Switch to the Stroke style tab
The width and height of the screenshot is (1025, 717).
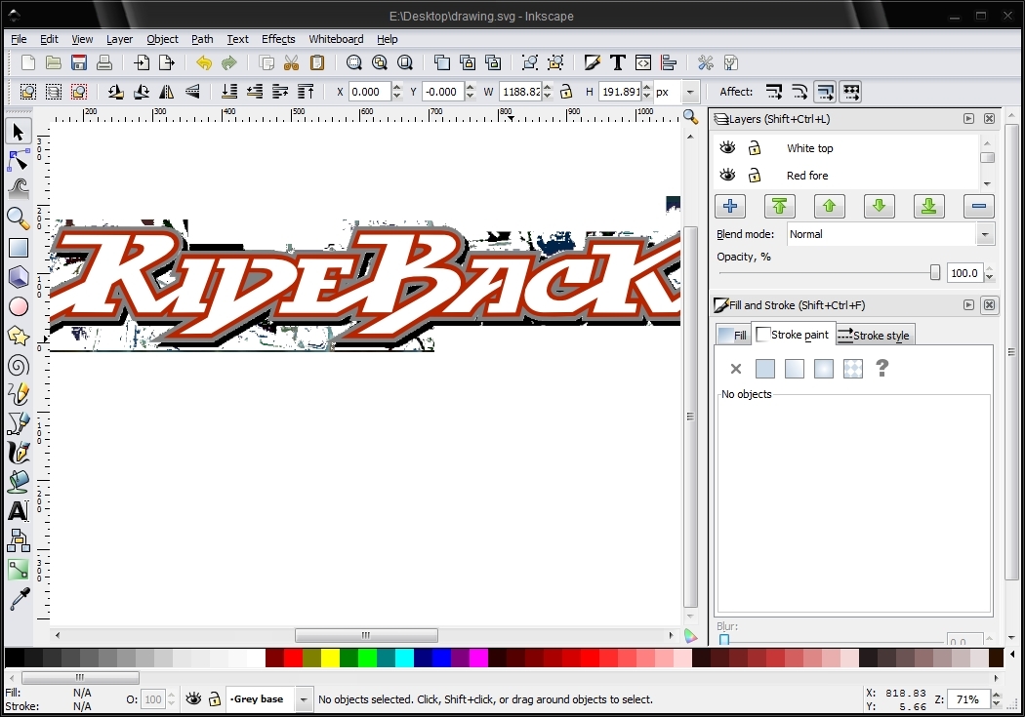(874, 336)
